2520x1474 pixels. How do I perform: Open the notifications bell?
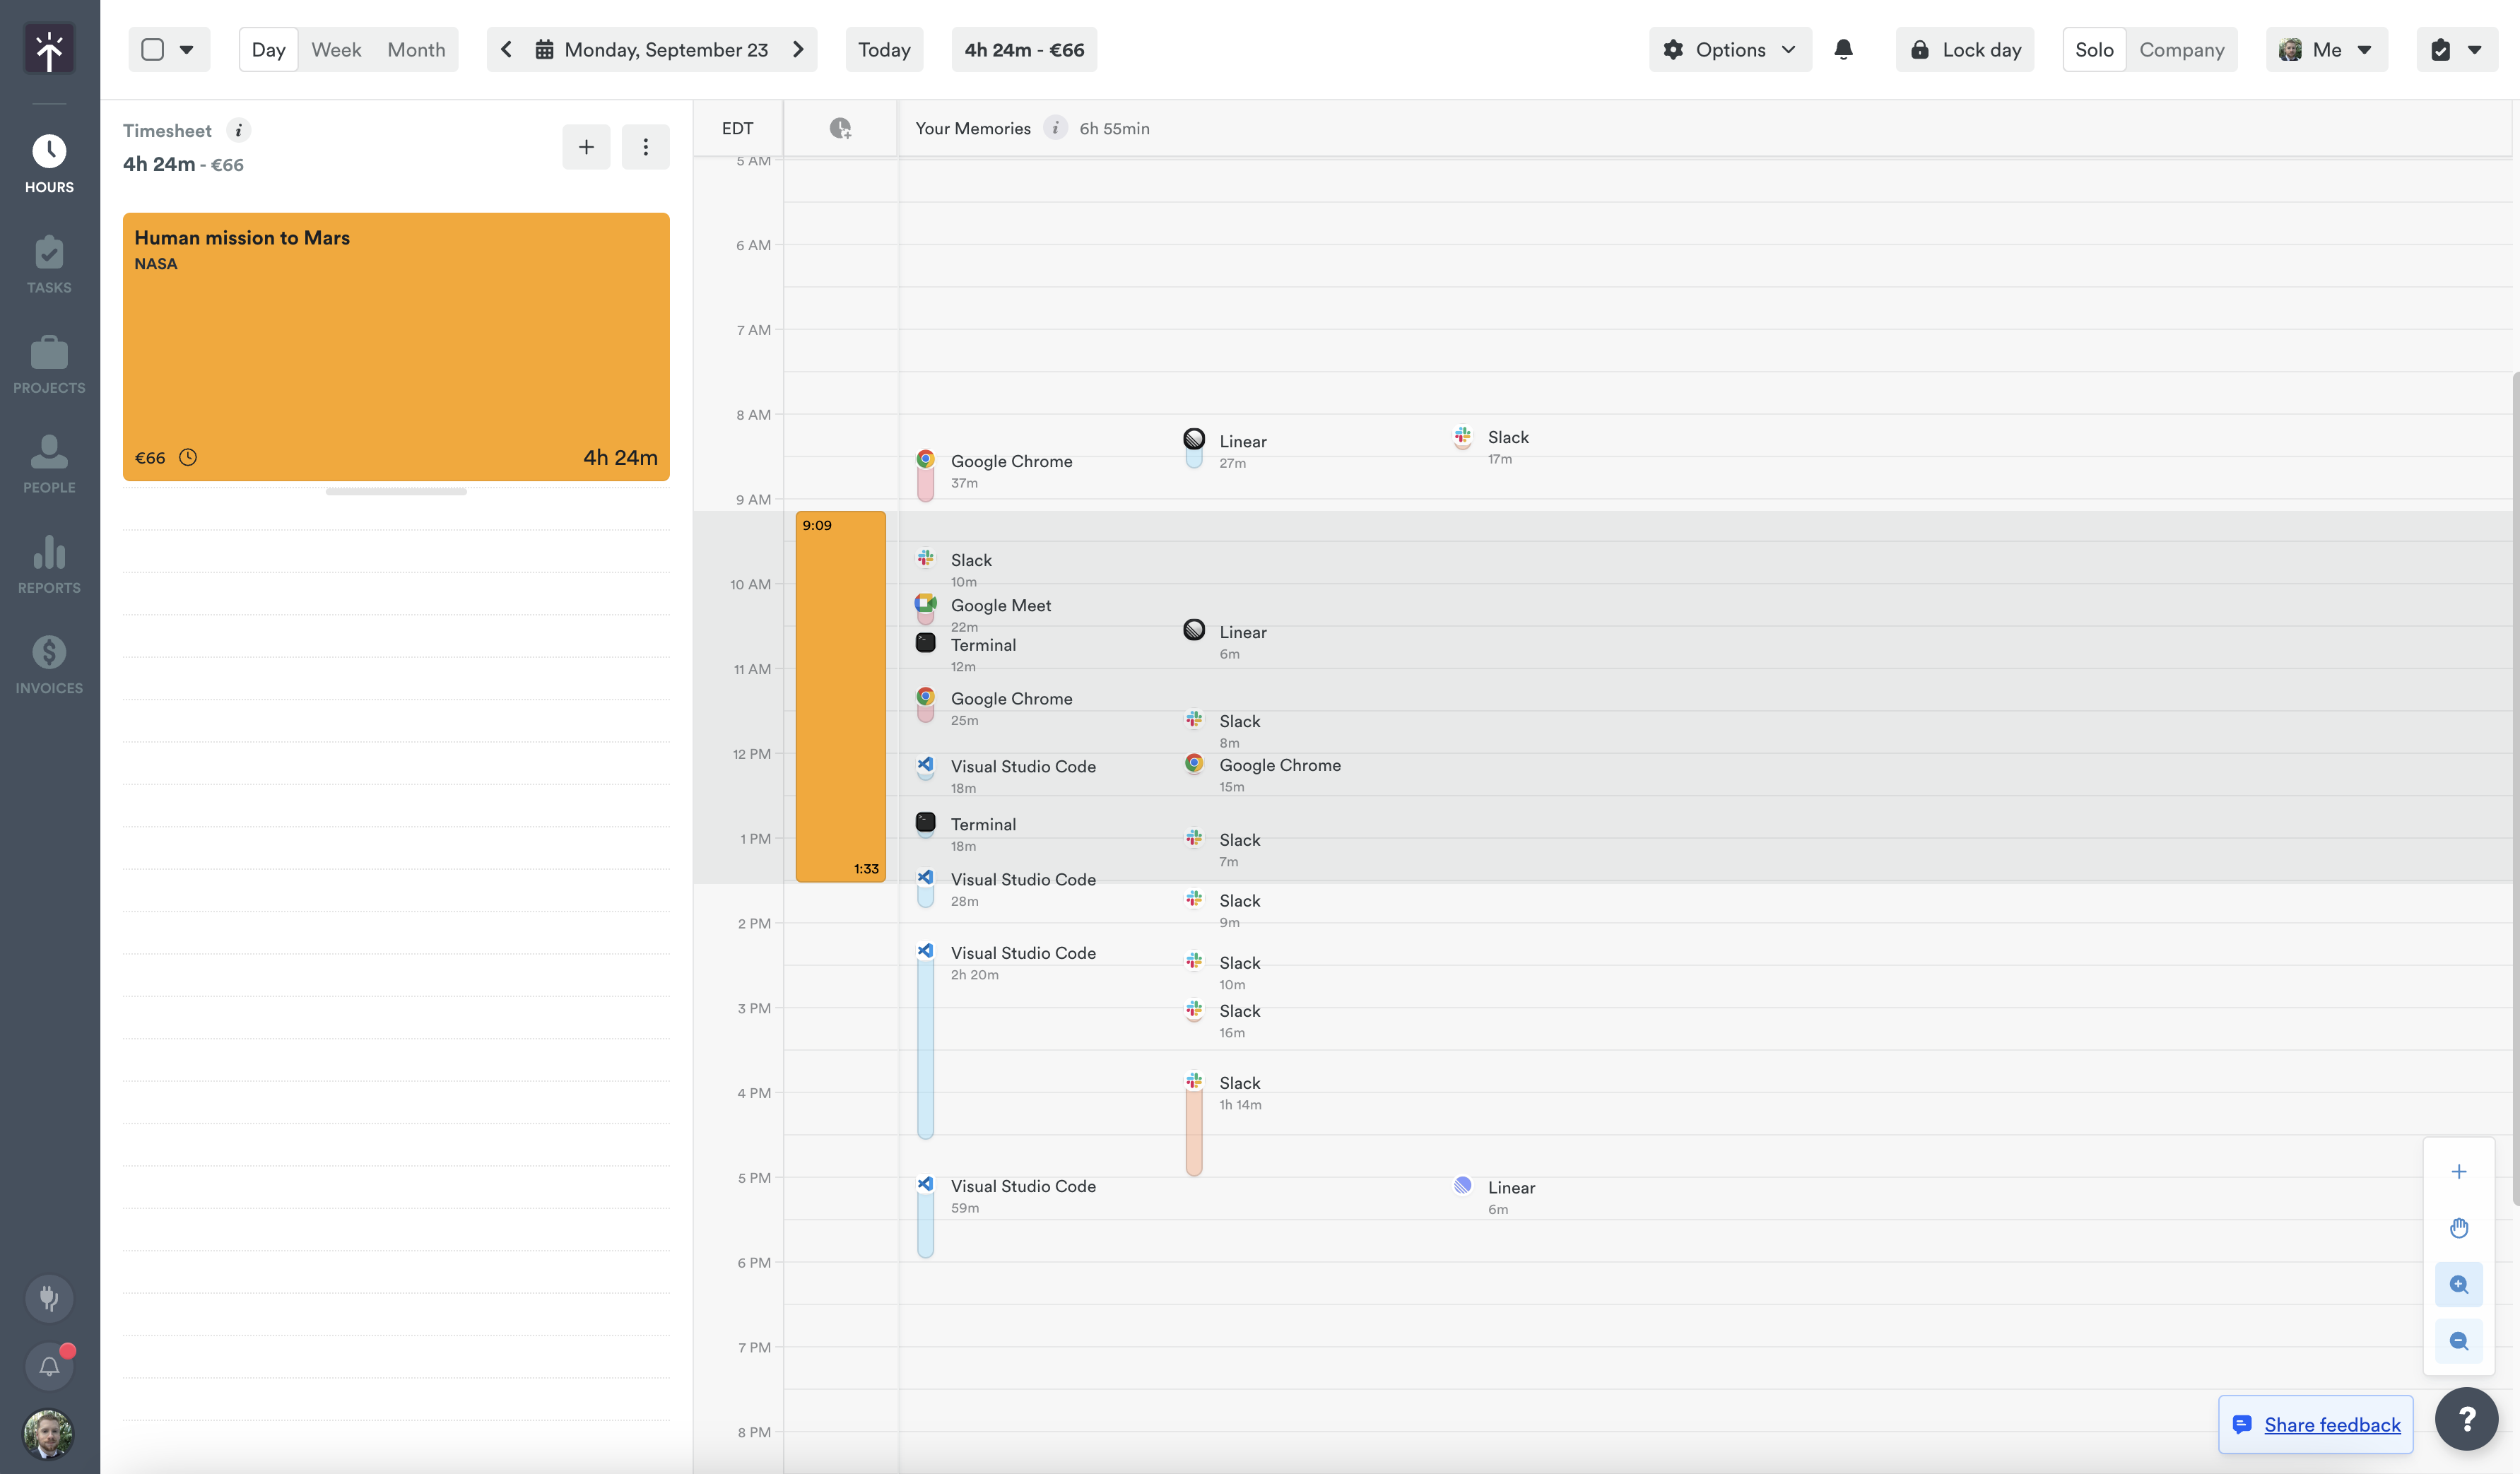(x=1843, y=48)
